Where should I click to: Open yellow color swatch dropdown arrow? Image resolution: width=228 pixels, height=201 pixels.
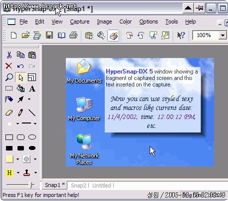(17, 159)
